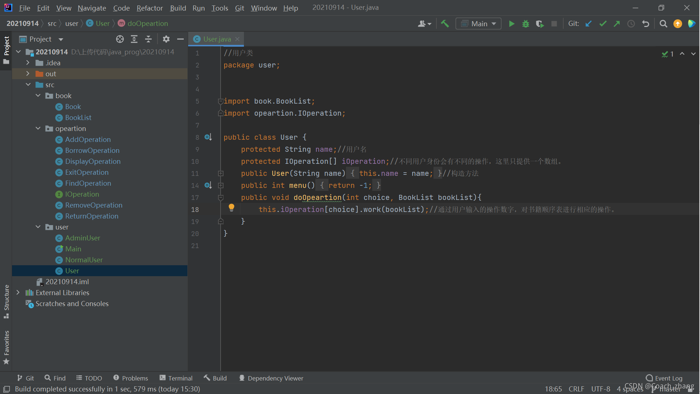The height and width of the screenshot is (394, 700).
Task: Click Git update project arrow
Action: pos(588,24)
